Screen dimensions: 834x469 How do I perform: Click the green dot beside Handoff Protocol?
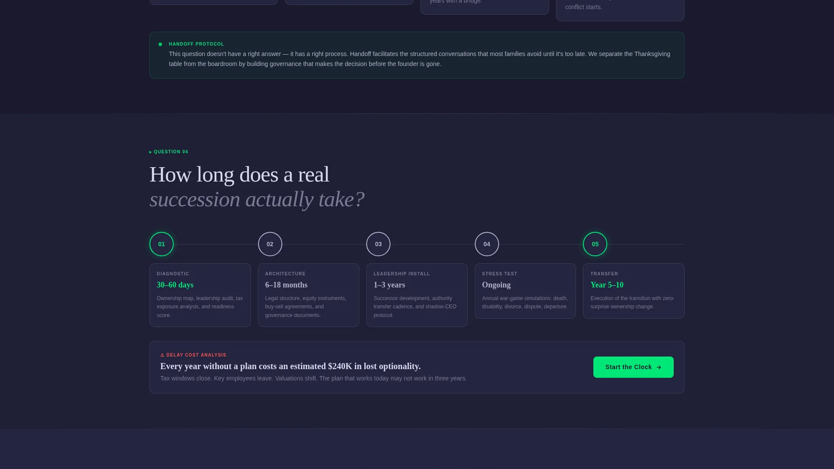pyautogui.click(x=160, y=44)
